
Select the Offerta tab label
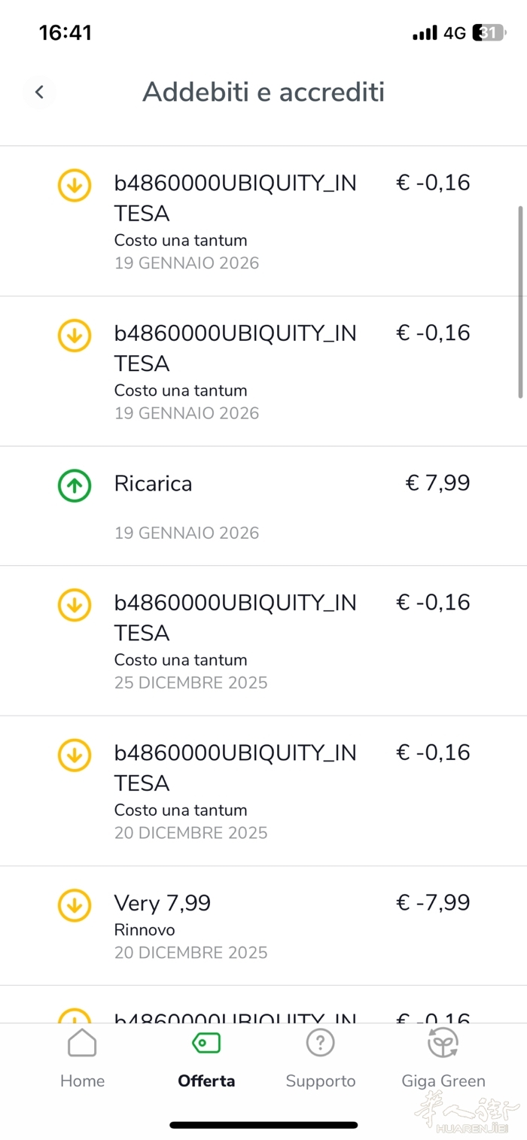pyautogui.click(x=206, y=1081)
